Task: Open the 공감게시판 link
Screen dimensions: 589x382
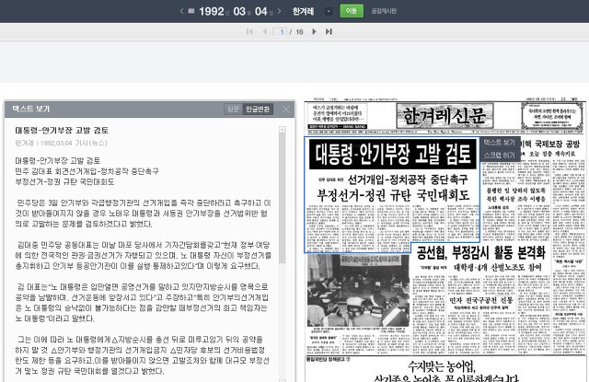Action: 384,11
